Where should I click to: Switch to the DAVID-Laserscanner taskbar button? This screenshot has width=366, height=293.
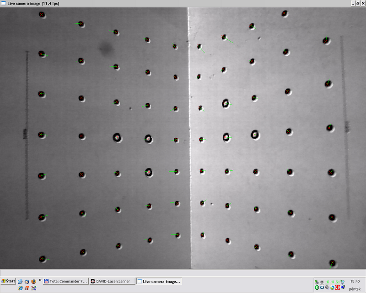click(x=113, y=281)
